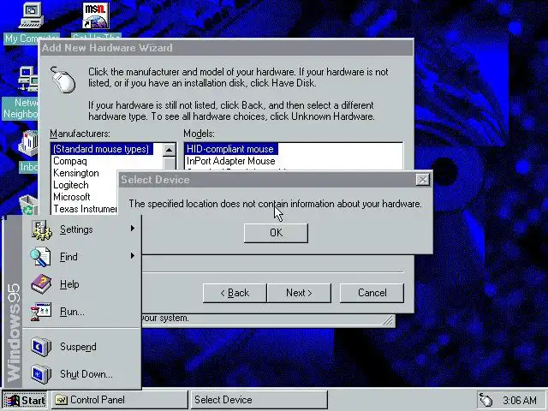Click the Shut Down icon in Start menu
Screen dimensions: 548x411
41,373
